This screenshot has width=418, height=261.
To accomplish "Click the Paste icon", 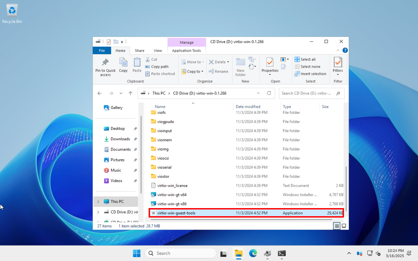I will click(137, 66).
